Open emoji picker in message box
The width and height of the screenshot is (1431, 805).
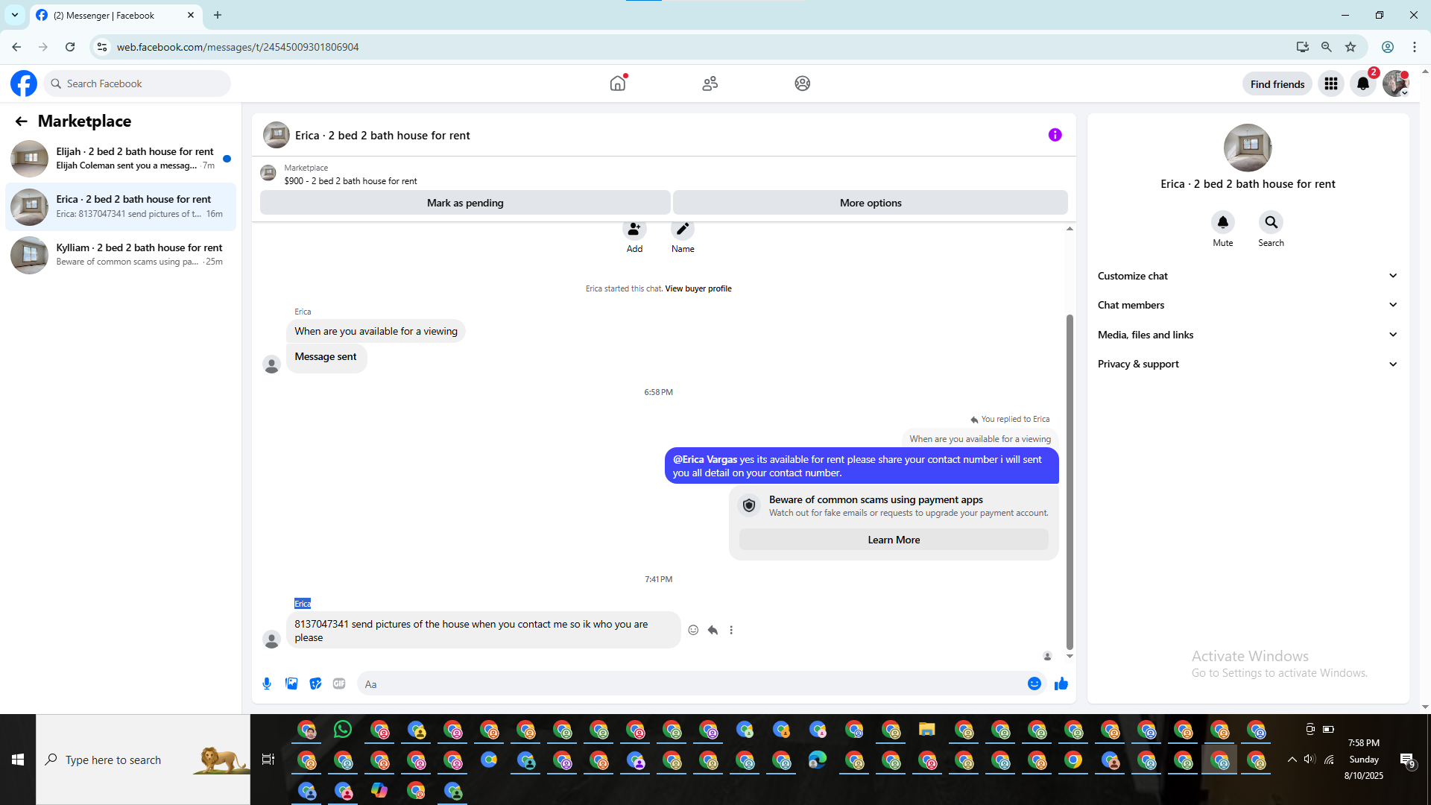point(1034,684)
